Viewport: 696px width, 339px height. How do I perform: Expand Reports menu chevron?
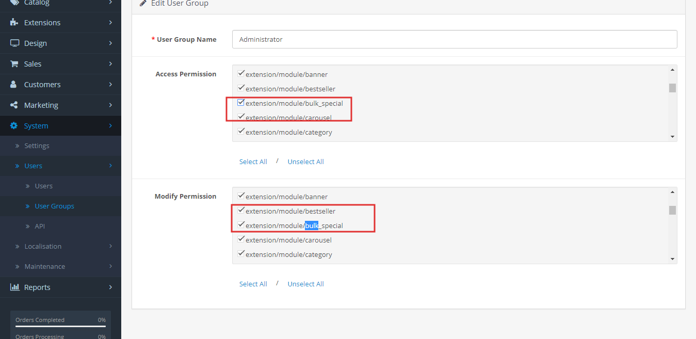pyautogui.click(x=110, y=287)
